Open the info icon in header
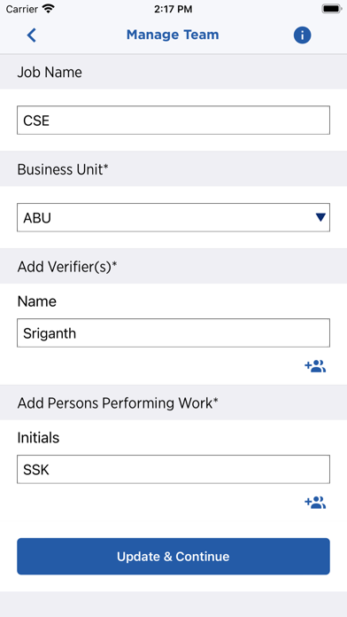Image resolution: width=347 pixels, height=617 pixels. point(302,35)
